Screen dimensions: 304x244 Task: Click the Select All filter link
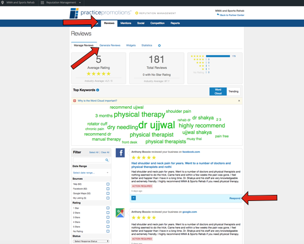click(94, 152)
